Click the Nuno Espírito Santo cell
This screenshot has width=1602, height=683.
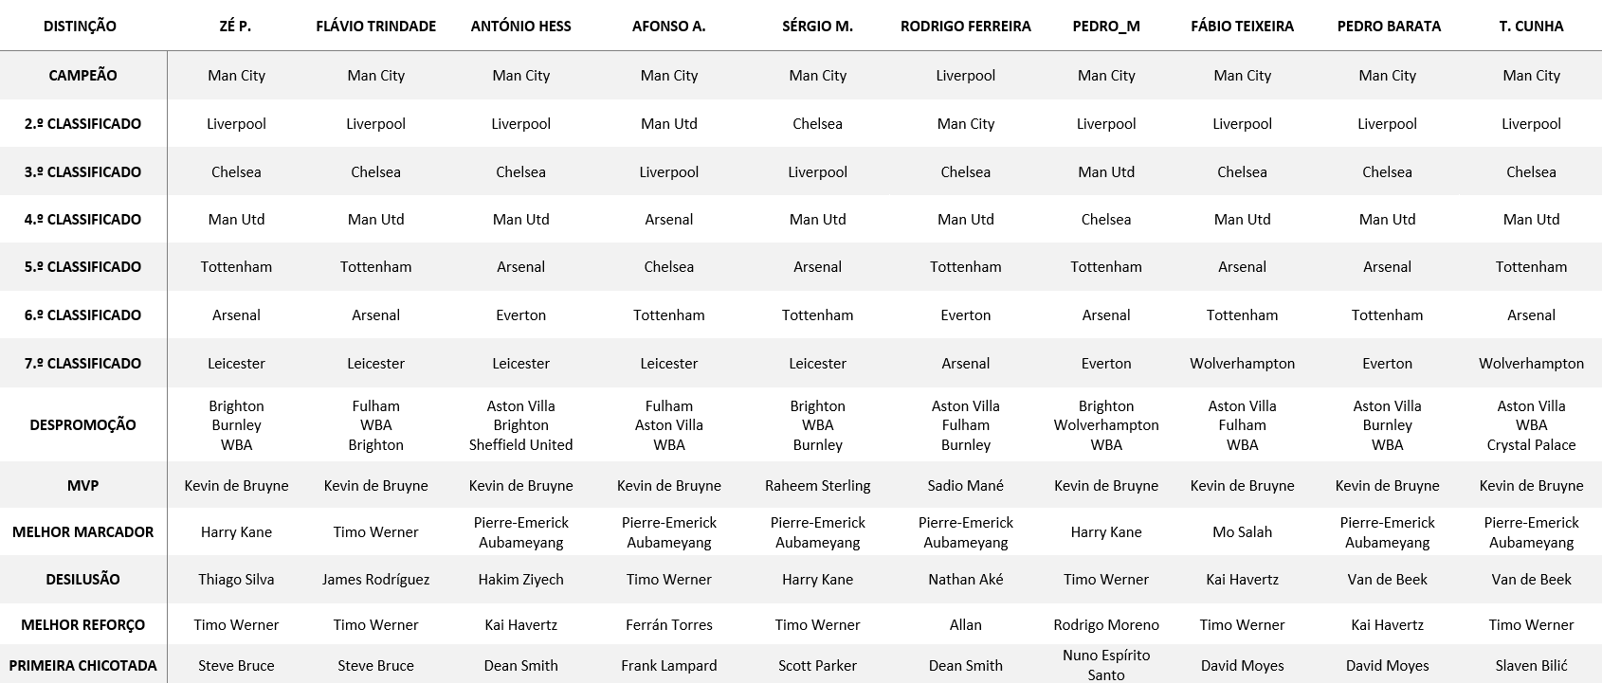[x=1105, y=665]
